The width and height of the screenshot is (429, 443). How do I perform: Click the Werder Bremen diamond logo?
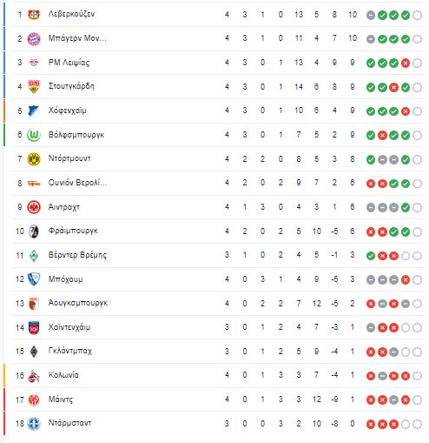pos(34,256)
